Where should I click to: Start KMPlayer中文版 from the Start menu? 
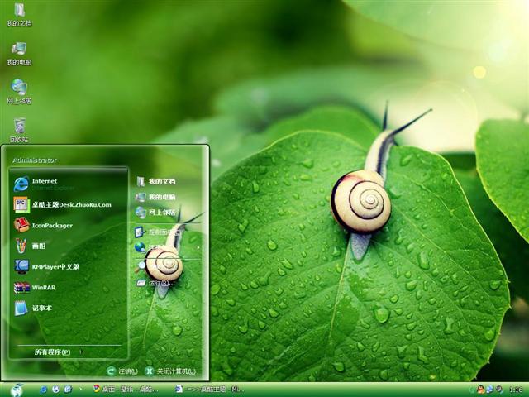[x=55, y=266]
